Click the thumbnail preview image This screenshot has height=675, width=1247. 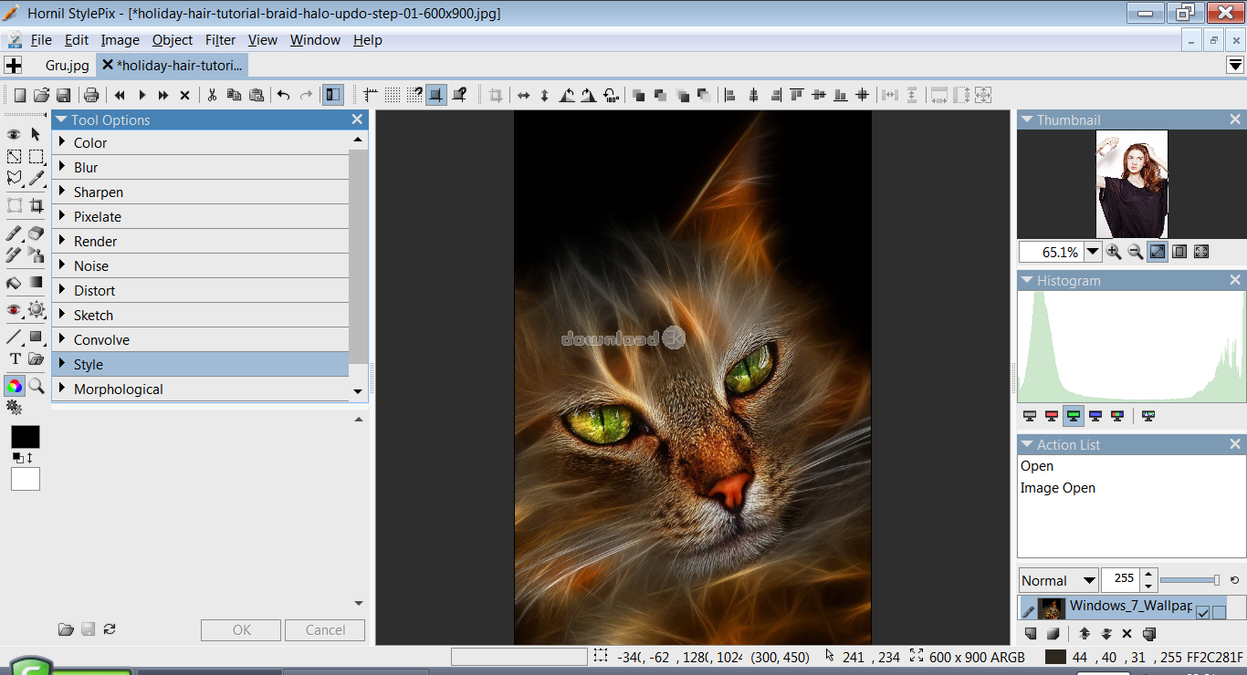[1132, 184]
